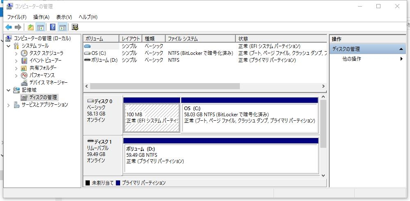This screenshot has height=201, width=410.
Task: Sort by the 状態 column header
Action: pyautogui.click(x=281, y=38)
